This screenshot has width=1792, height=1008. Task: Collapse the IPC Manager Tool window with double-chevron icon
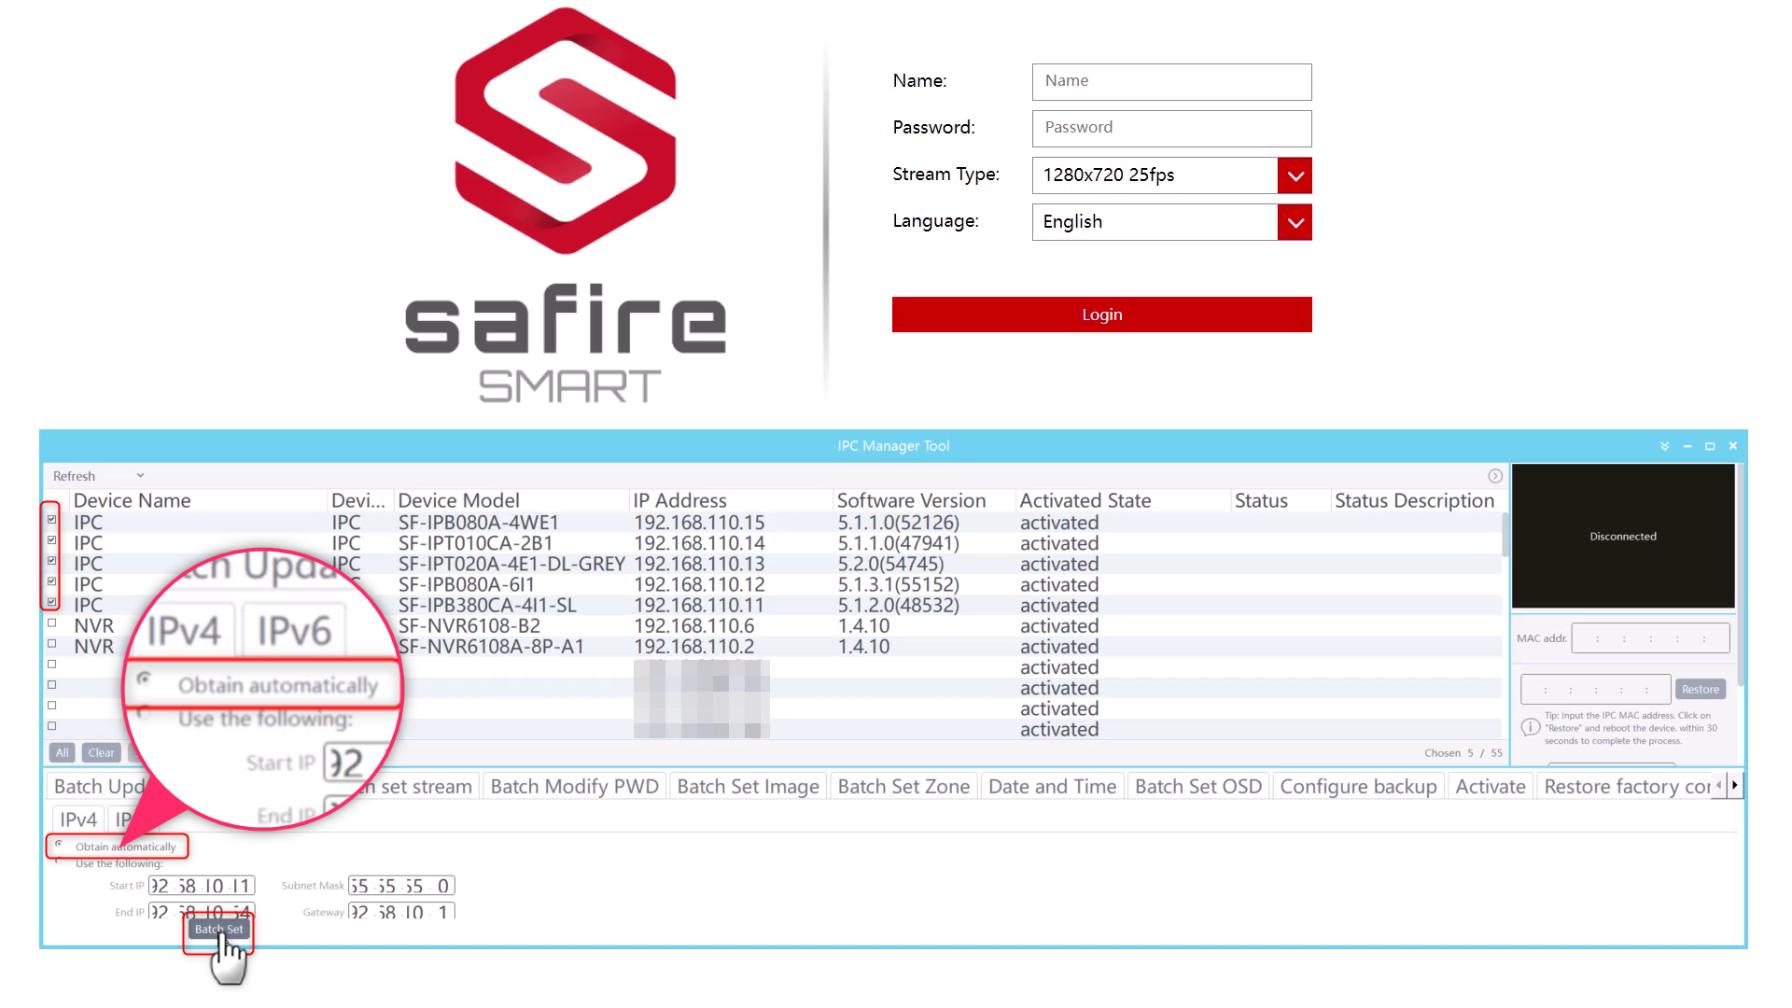(x=1664, y=445)
